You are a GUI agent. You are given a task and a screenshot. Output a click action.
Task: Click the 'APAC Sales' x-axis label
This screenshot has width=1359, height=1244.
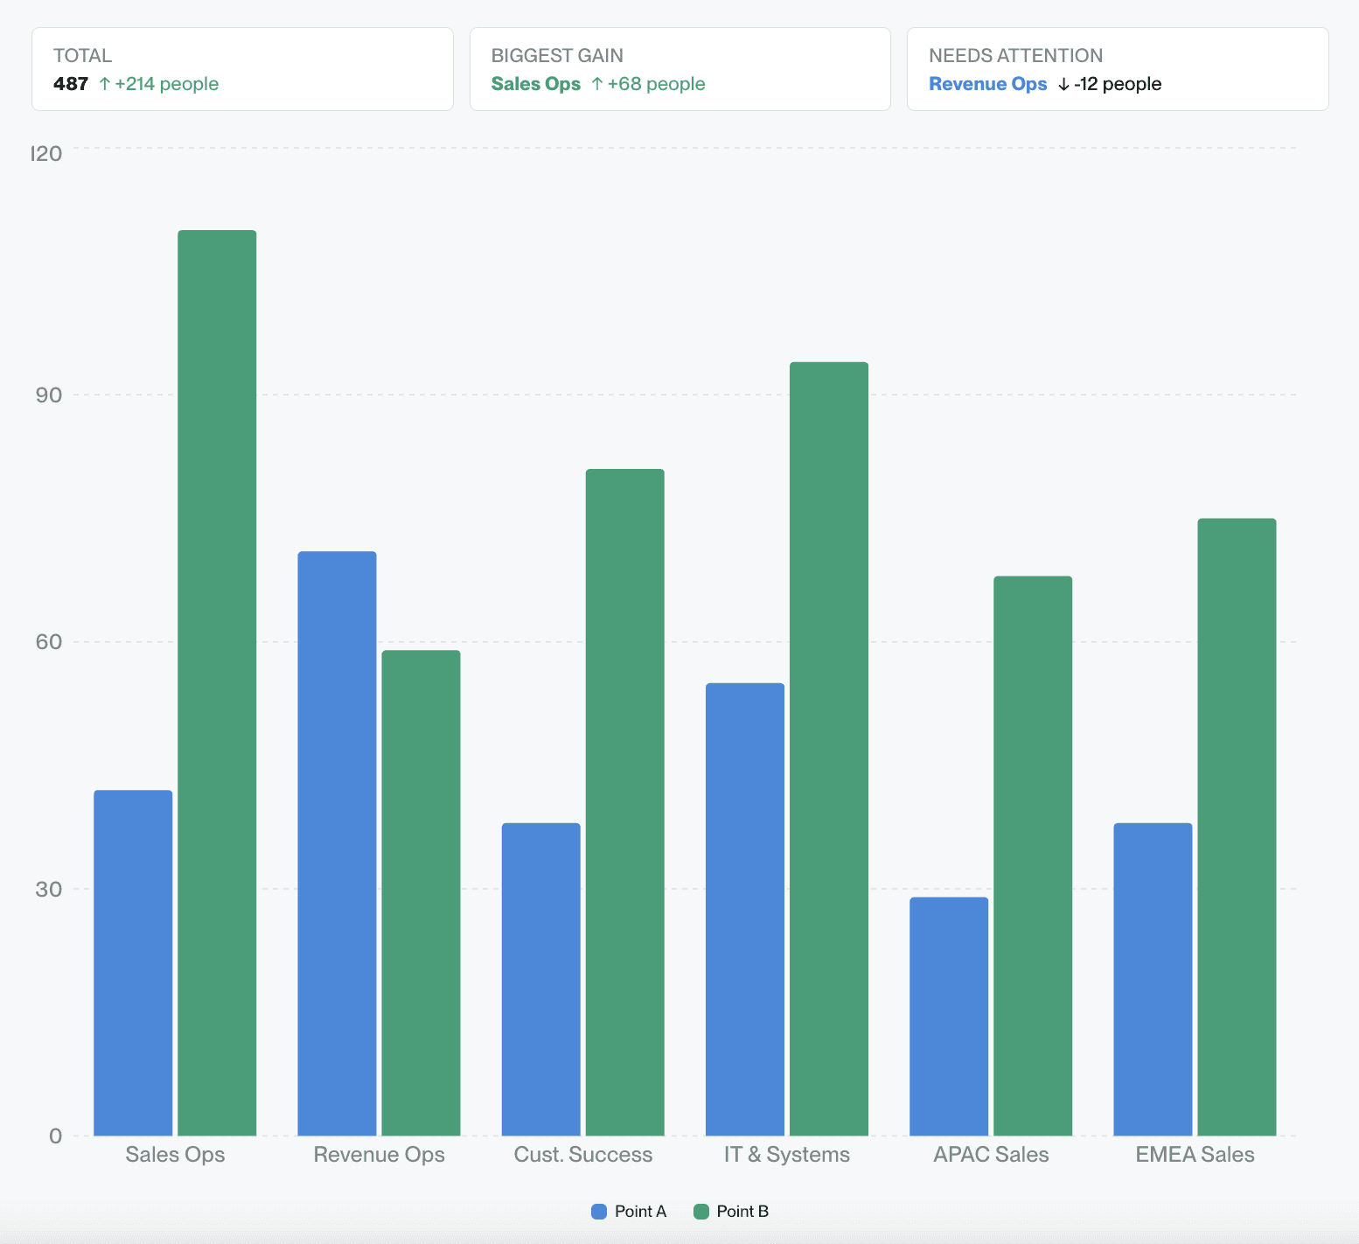tap(991, 1155)
